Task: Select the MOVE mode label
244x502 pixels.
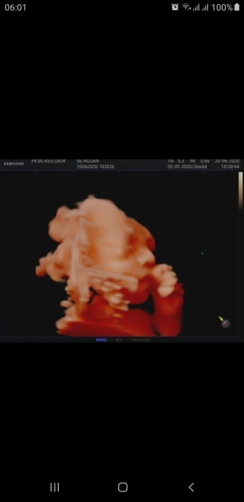Action: tap(102, 340)
